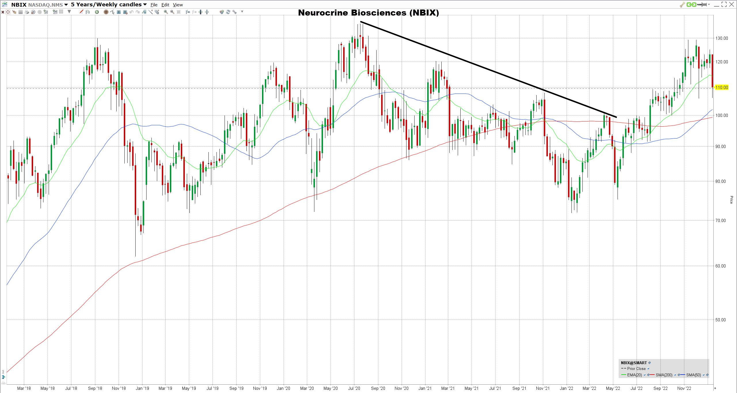Screen dimensions: 737x393
Task: Uncheck the EMA(20) indicator checkbox
Action: click(645, 375)
